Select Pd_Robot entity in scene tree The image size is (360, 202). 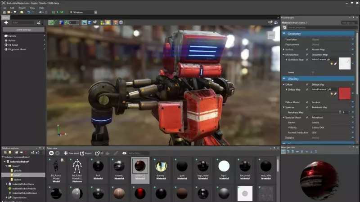click(13, 45)
